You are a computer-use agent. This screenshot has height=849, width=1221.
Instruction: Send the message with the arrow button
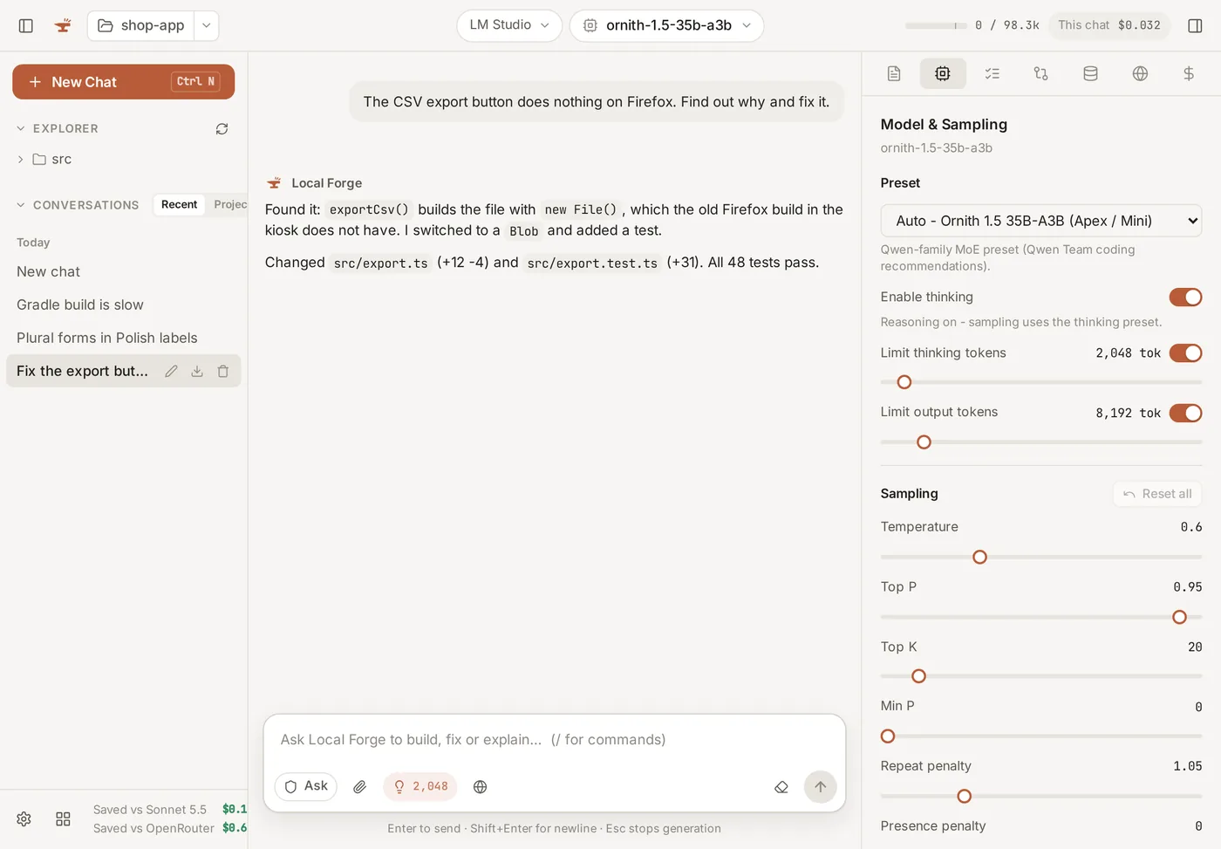click(x=820, y=787)
